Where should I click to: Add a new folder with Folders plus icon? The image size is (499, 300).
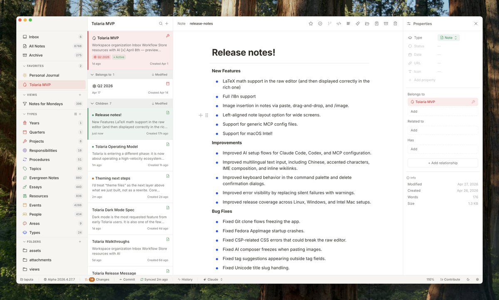(x=80, y=242)
